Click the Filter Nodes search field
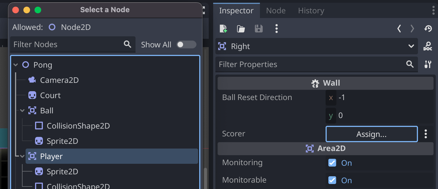This screenshot has width=438, height=189. [x=67, y=45]
